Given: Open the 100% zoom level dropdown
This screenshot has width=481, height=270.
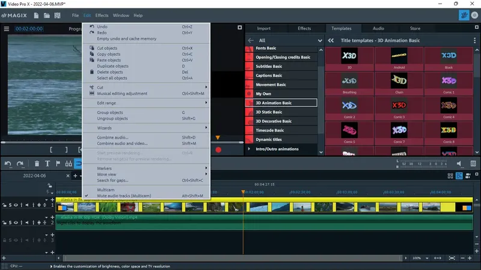Looking at the screenshot, I should [427, 258].
